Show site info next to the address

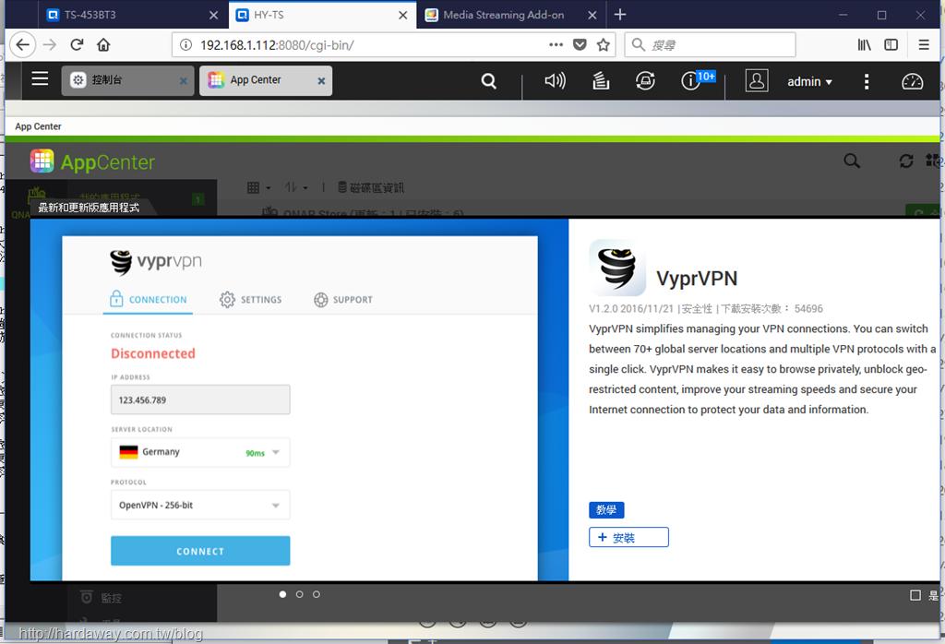coord(185,45)
